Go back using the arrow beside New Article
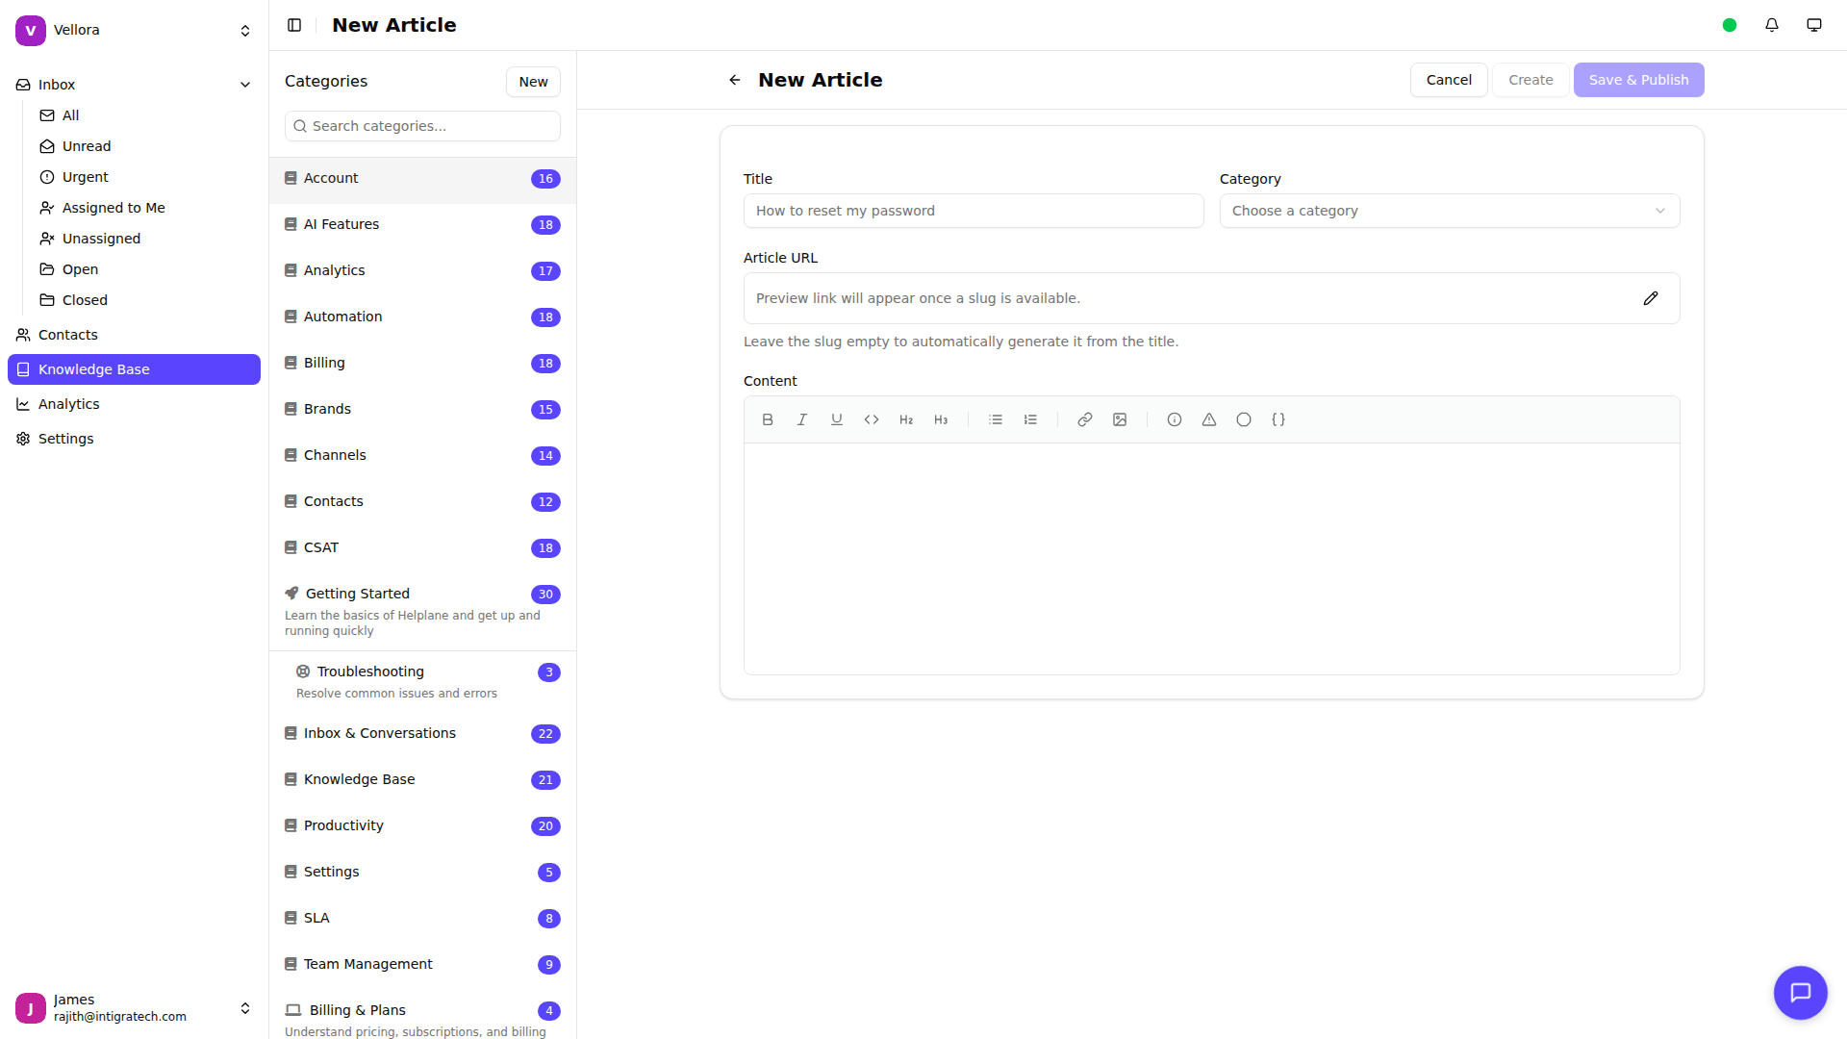 [x=735, y=80]
